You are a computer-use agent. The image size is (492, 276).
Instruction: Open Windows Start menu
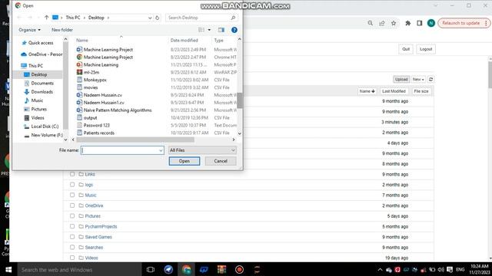[x=8, y=270]
